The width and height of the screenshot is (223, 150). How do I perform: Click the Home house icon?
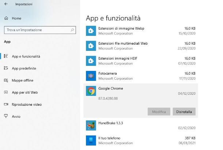(6, 18)
